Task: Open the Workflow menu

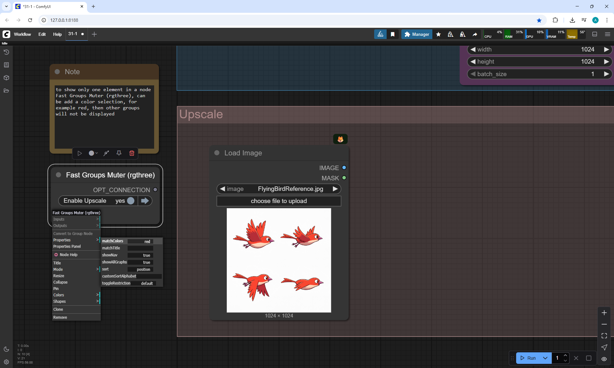Action: click(x=22, y=34)
